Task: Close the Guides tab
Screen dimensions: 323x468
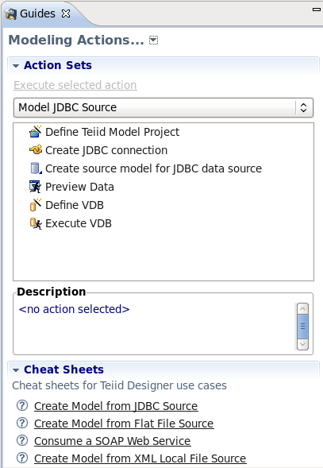Action: point(66,14)
